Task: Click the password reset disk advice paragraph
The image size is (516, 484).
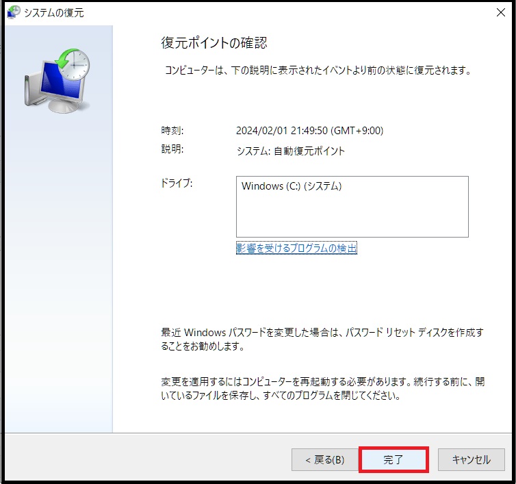Action: click(x=322, y=339)
